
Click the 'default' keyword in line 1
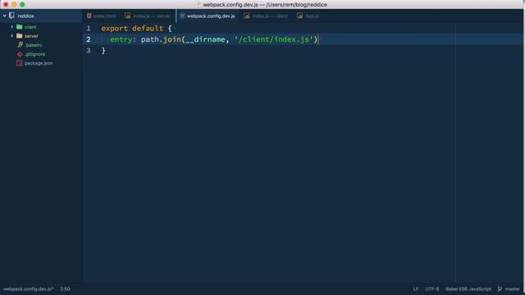point(148,29)
